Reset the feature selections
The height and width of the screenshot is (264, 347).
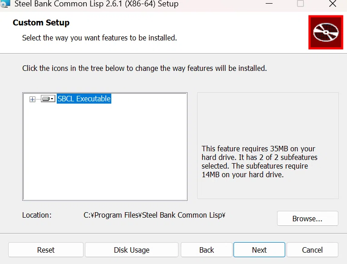46,250
